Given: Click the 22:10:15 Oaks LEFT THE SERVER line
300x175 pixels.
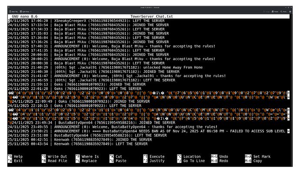Looking at the screenshot, I should (74, 105).
